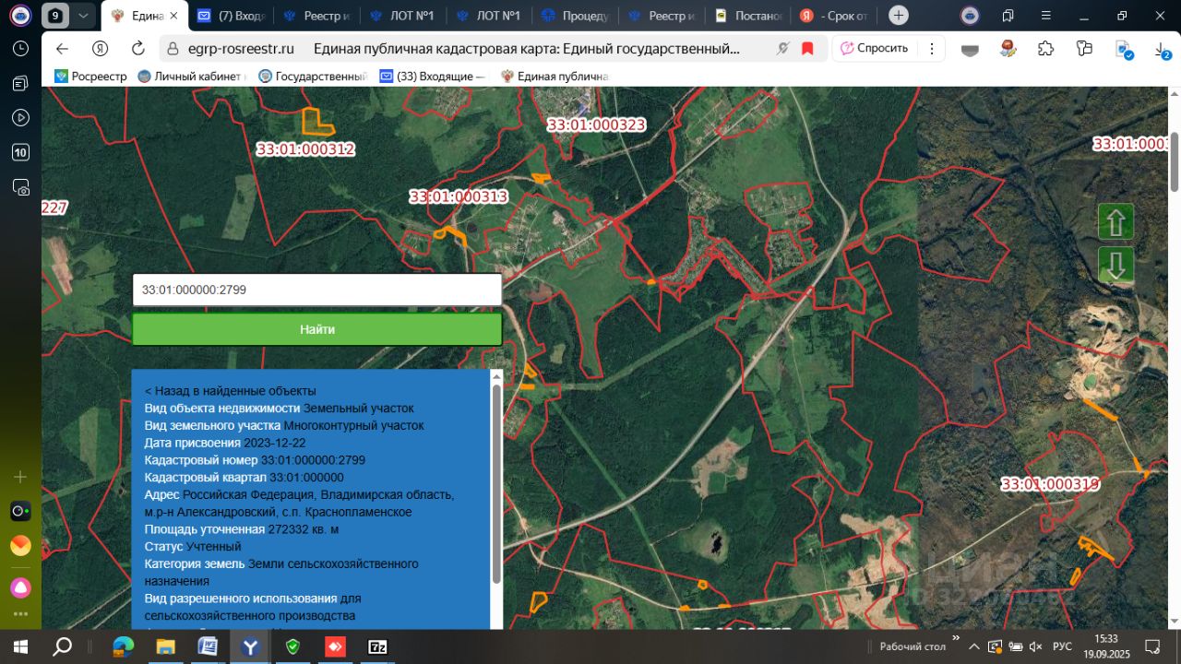The image size is (1181, 664).
Task: Open the green shield antivirus taskbar icon
Action: [292, 646]
